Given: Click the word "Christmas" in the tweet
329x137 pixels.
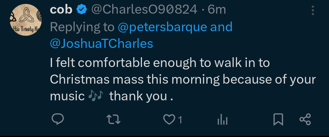Looking at the screenshot, I should coord(79,80).
